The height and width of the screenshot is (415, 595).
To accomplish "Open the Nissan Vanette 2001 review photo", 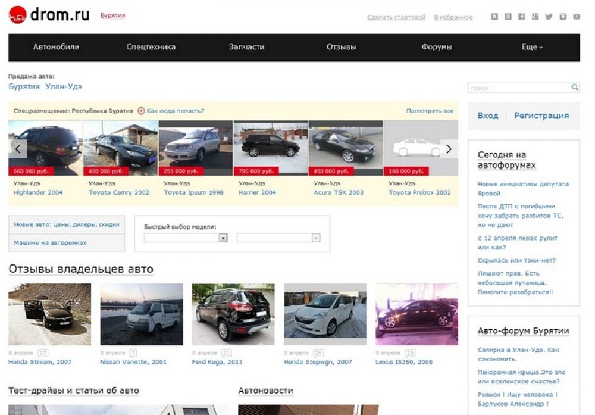I will pyautogui.click(x=142, y=314).
